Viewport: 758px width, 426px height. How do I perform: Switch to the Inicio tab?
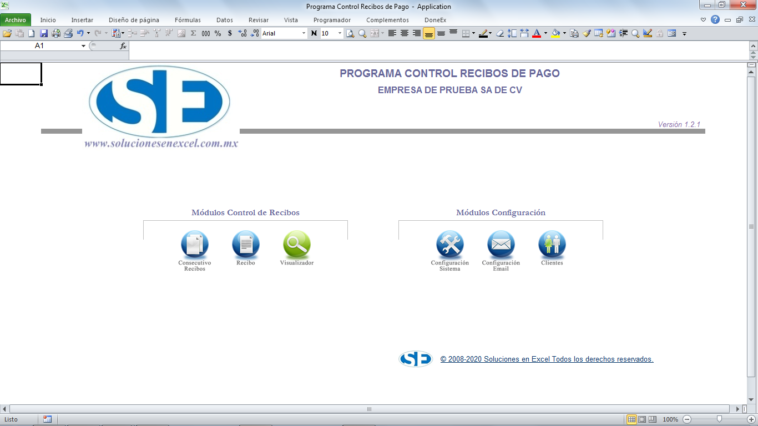tap(48, 20)
